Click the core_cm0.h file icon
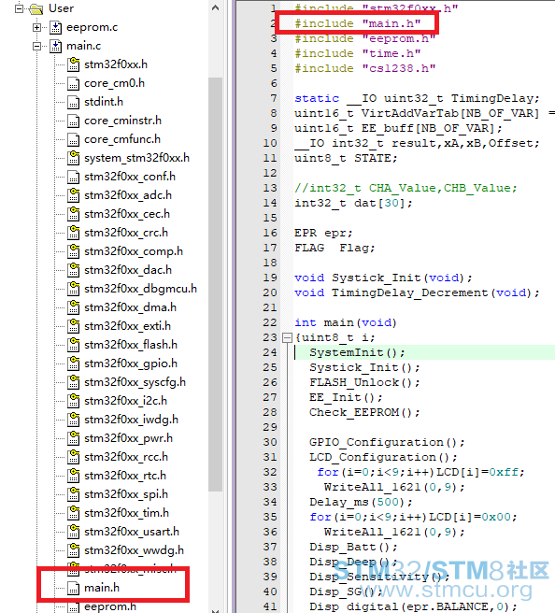555x613 pixels. click(x=73, y=83)
